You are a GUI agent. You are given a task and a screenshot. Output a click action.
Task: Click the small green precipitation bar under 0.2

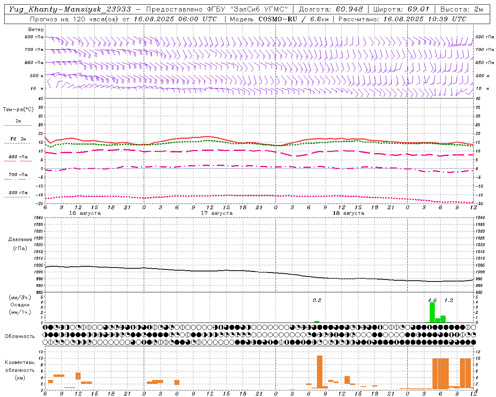coord(317,322)
